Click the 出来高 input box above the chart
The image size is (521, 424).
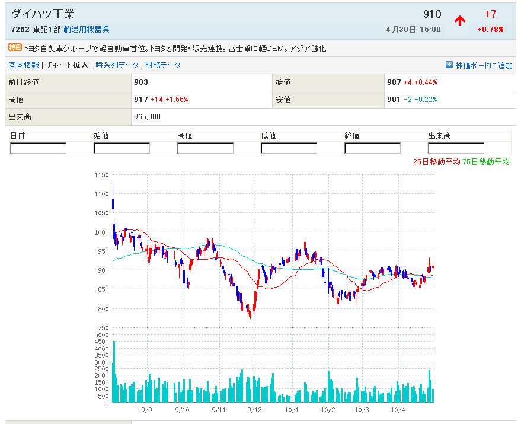pyautogui.click(x=456, y=148)
